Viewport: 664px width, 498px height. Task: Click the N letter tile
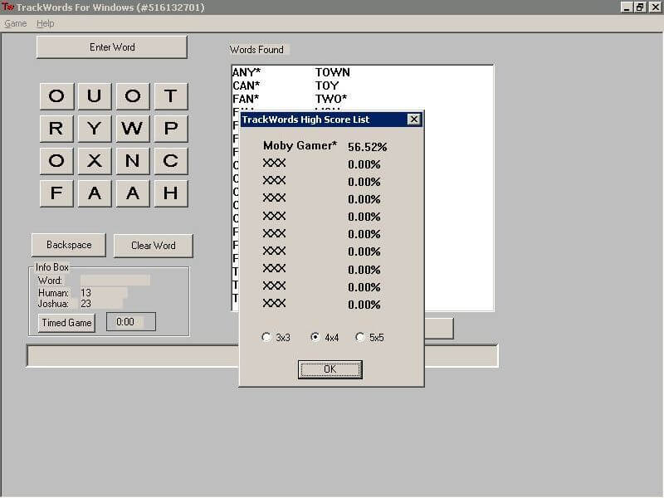133,161
